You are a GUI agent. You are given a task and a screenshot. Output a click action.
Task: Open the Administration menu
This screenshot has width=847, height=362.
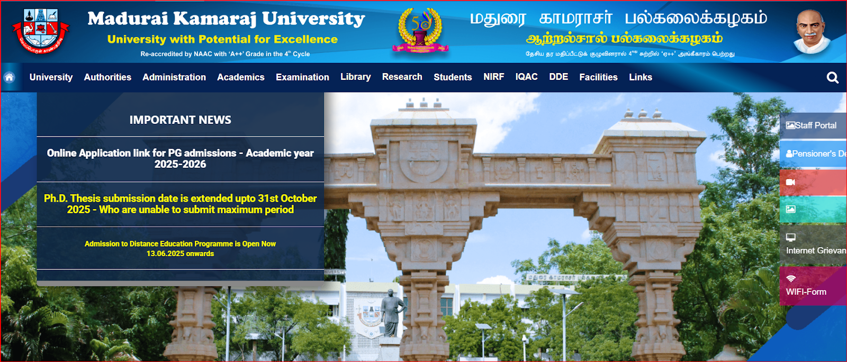pyautogui.click(x=174, y=77)
